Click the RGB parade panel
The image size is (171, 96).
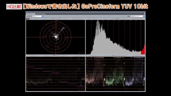click(x=115, y=74)
